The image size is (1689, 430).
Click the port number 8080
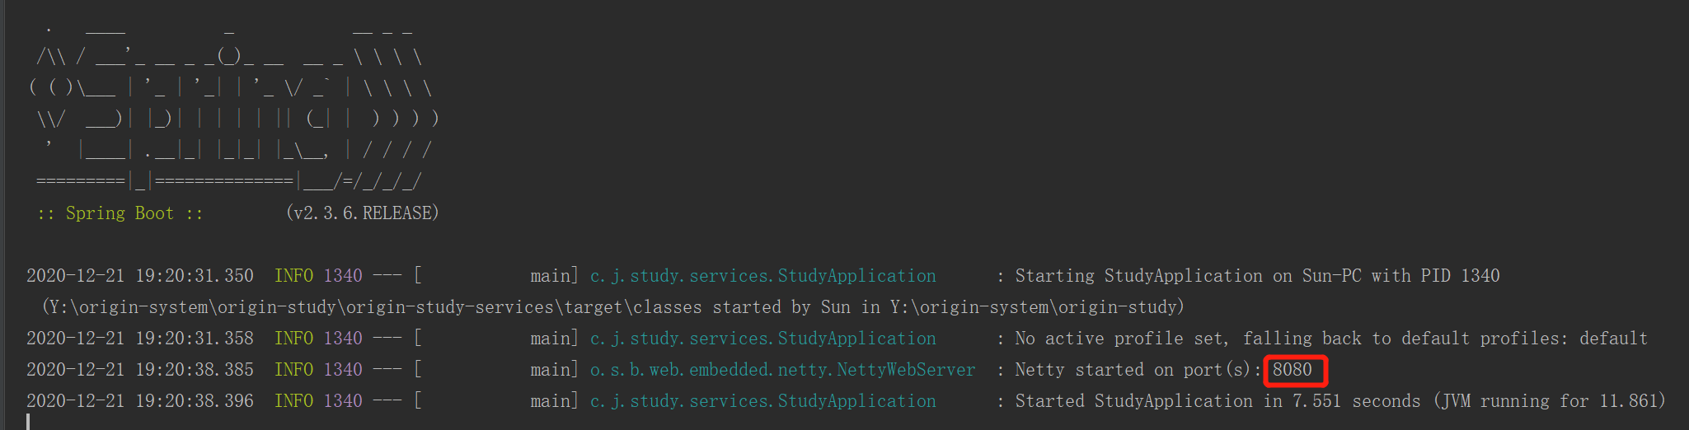pyautogui.click(x=1293, y=370)
